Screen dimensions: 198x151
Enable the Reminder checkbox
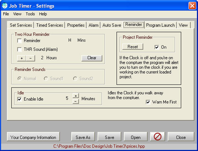point(19,41)
